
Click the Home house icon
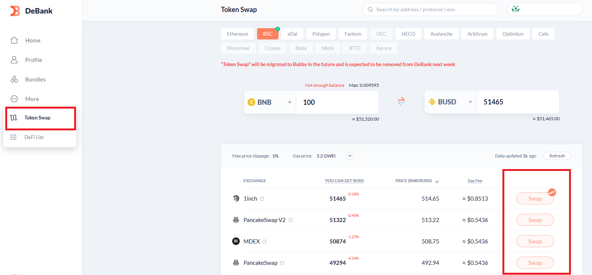pyautogui.click(x=14, y=40)
